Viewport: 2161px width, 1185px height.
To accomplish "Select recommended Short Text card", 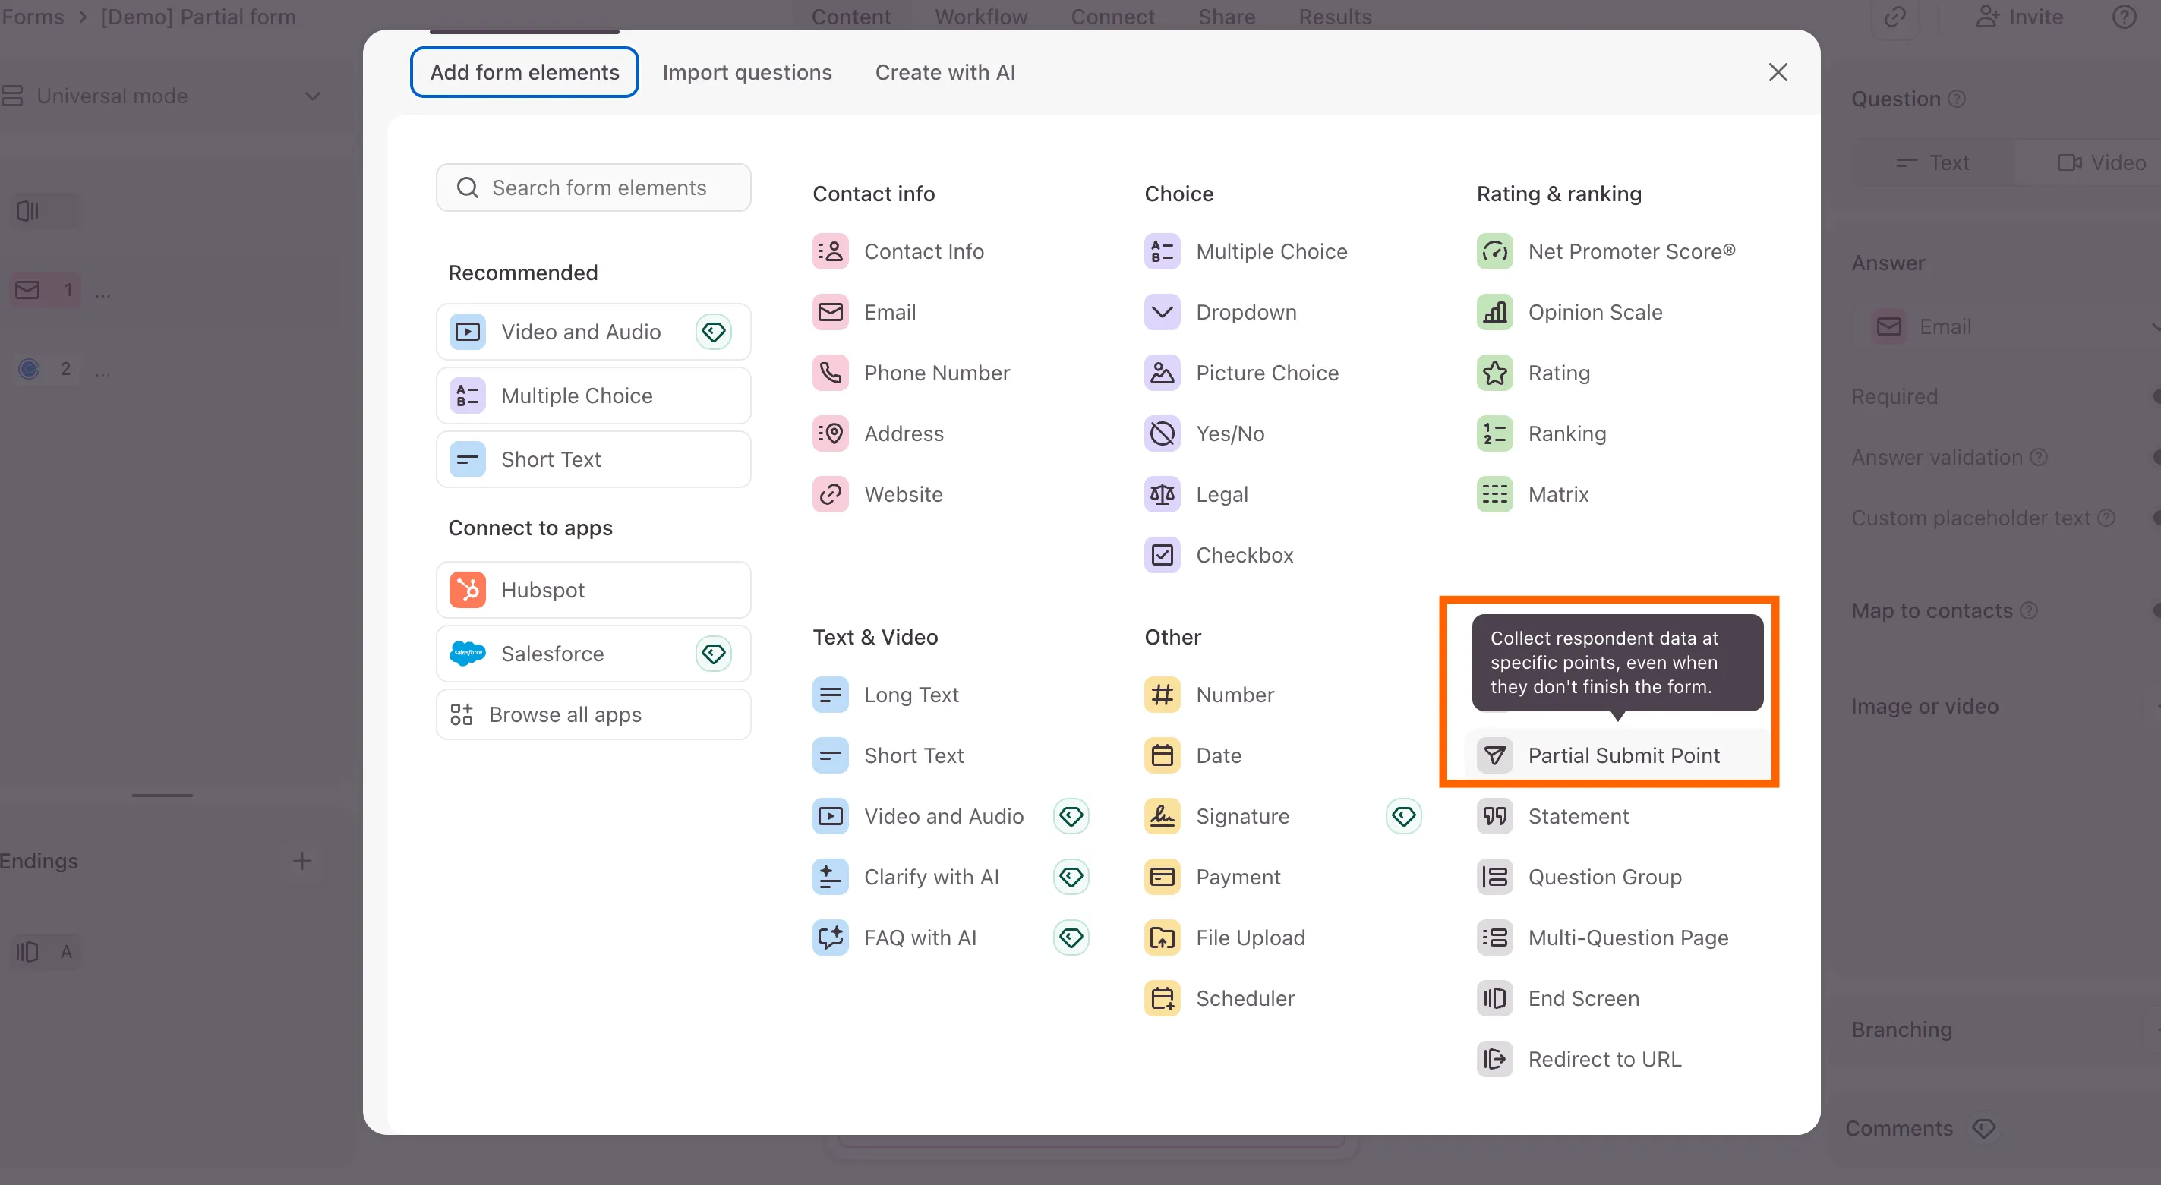I will pos(593,459).
